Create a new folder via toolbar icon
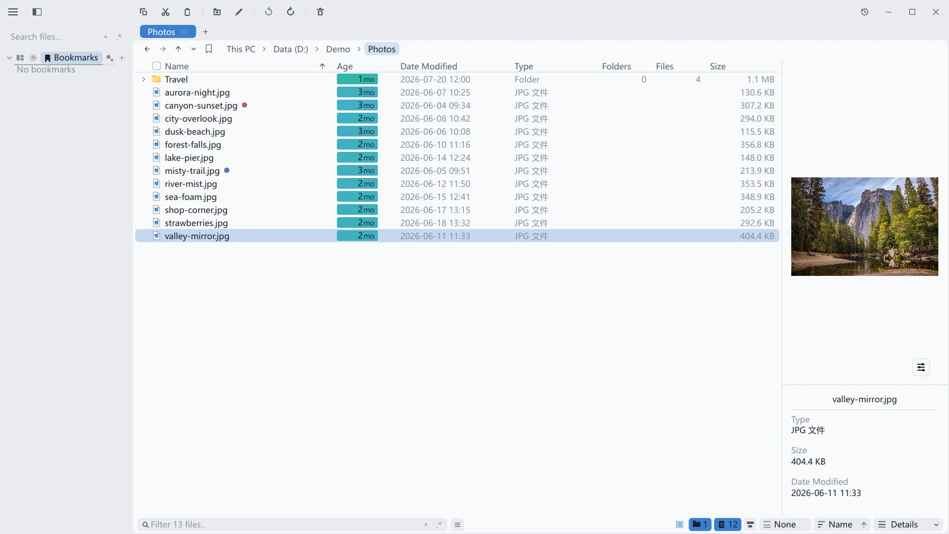Viewport: 949px width, 534px height. tap(217, 12)
